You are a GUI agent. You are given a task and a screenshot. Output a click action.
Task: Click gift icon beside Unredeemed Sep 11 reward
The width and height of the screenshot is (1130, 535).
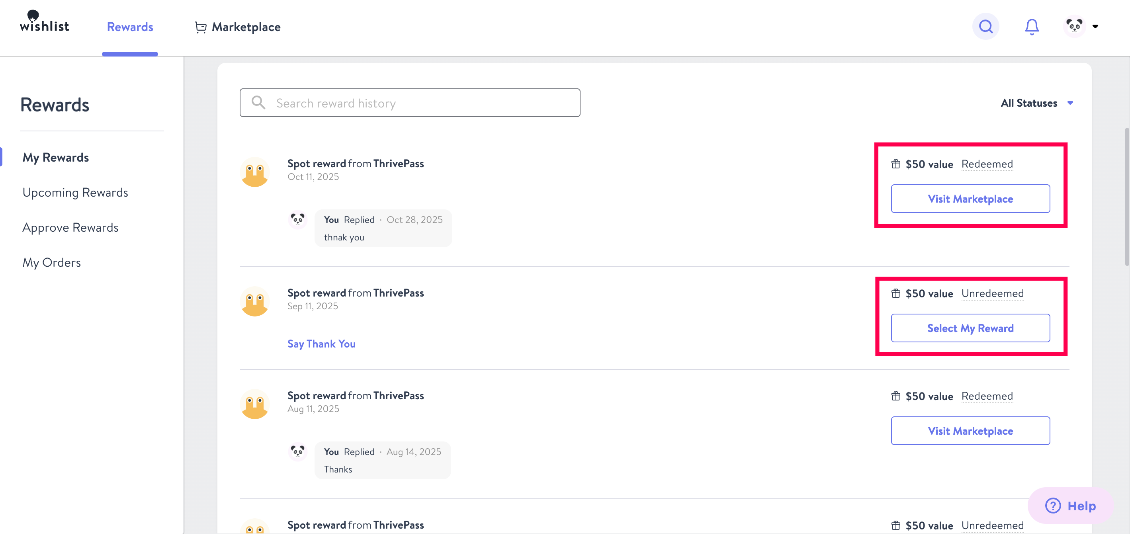[895, 293]
